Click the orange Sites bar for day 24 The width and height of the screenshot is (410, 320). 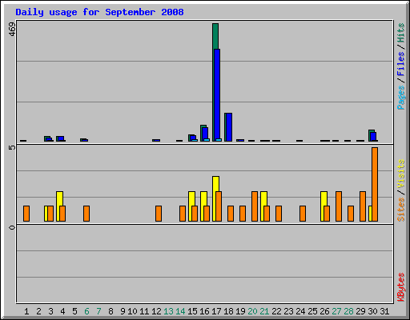pyautogui.click(x=303, y=214)
